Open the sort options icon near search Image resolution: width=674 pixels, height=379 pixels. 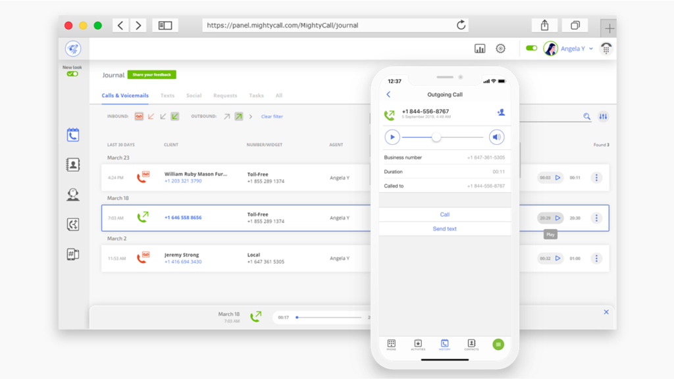click(x=604, y=116)
